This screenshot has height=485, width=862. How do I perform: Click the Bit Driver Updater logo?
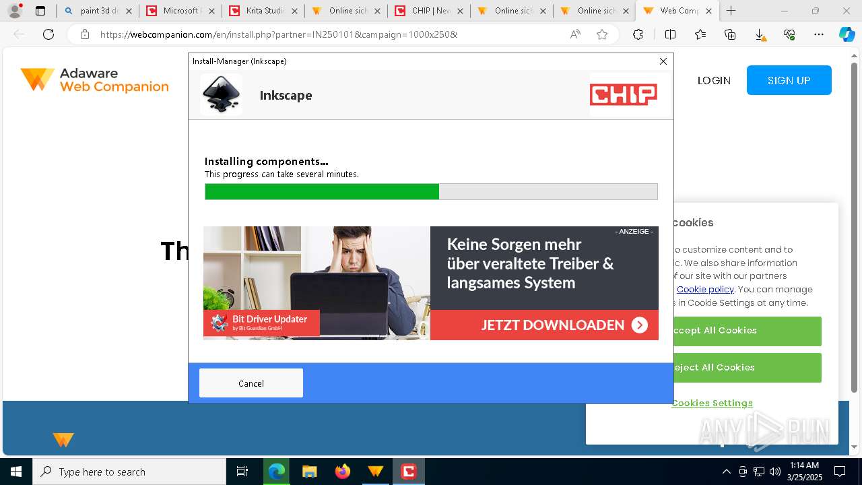pyautogui.click(x=261, y=323)
